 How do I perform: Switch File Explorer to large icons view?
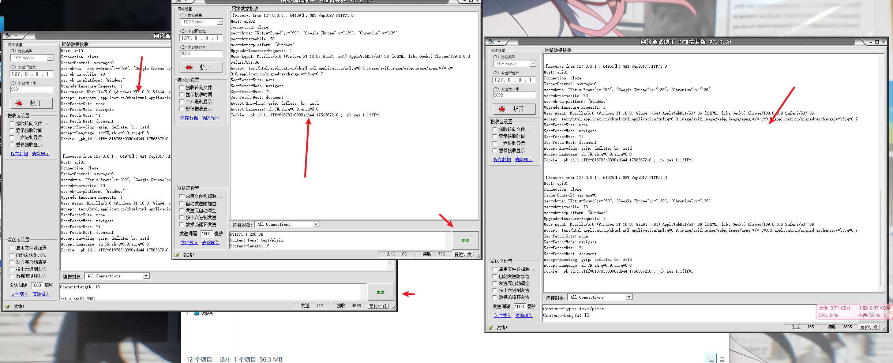(x=722, y=359)
